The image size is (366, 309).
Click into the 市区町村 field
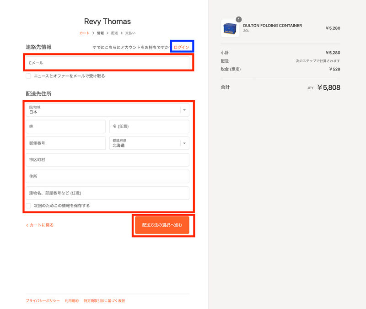point(108,160)
